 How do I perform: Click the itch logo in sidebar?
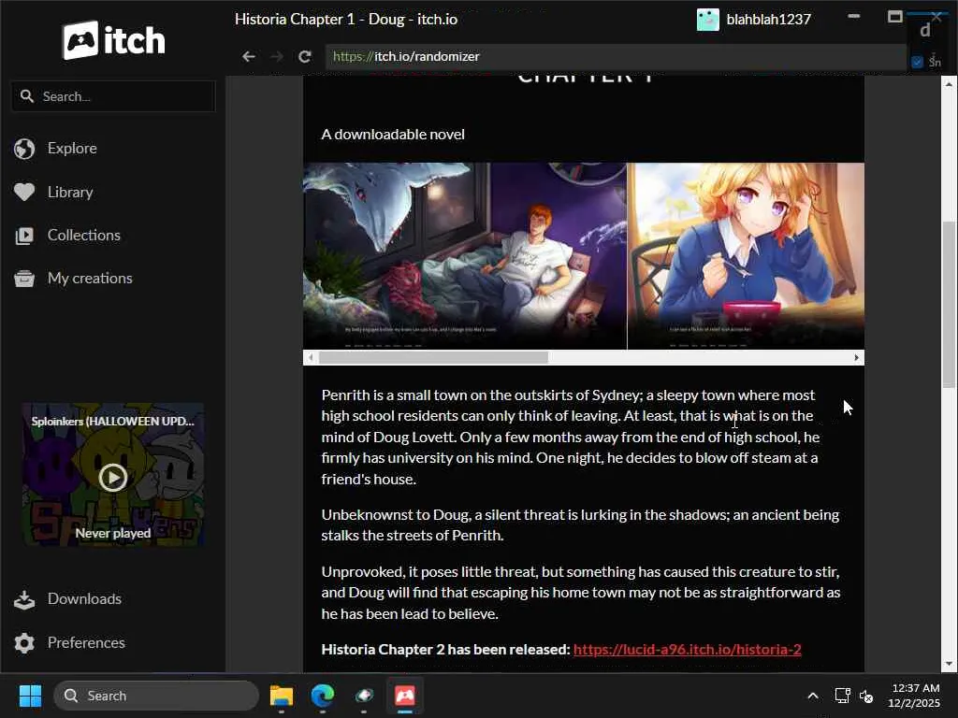click(x=113, y=41)
